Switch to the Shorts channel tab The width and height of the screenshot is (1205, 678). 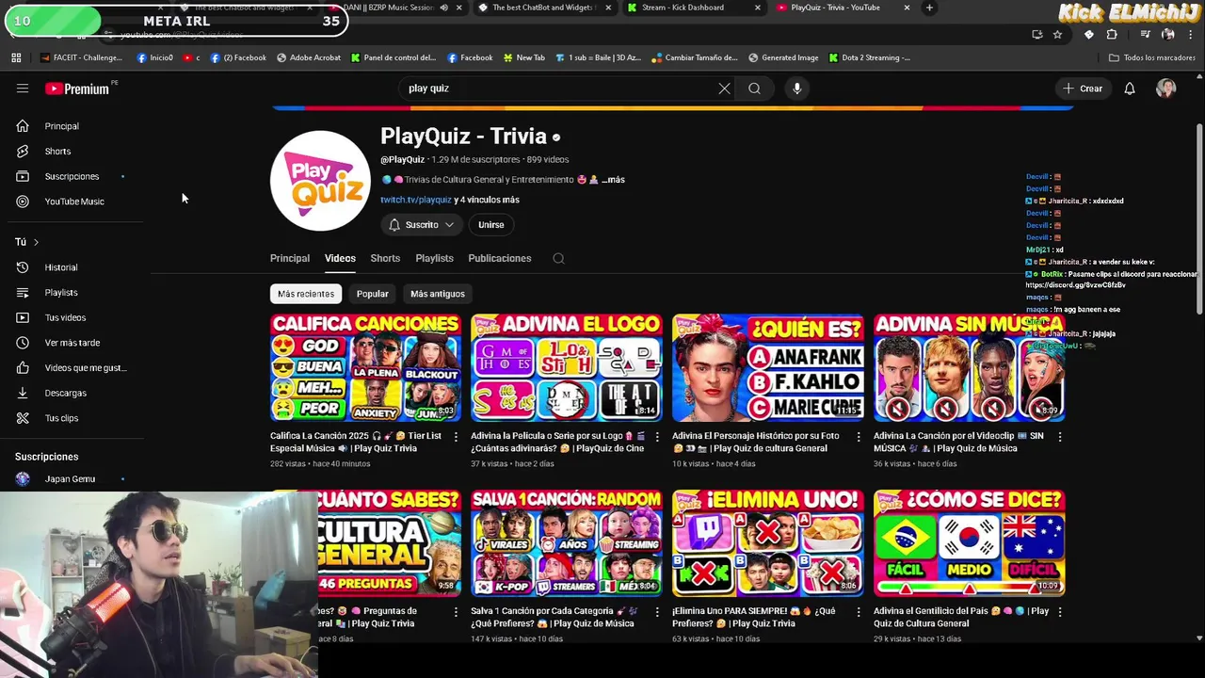point(385,258)
